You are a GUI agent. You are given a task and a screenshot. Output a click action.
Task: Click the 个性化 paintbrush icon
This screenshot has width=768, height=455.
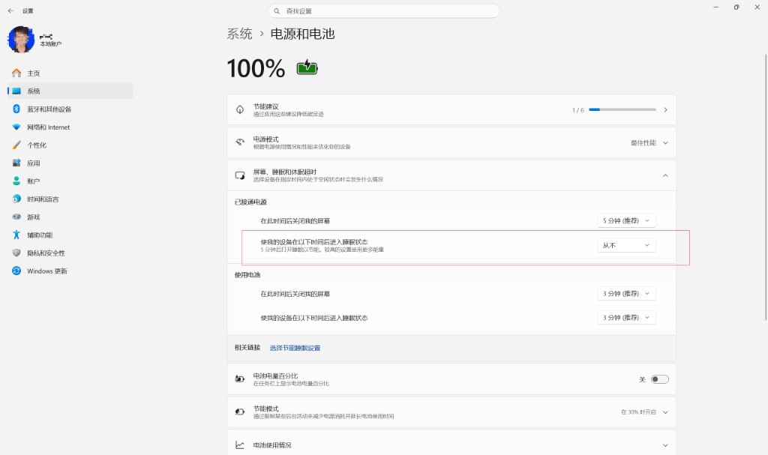pyautogui.click(x=16, y=145)
